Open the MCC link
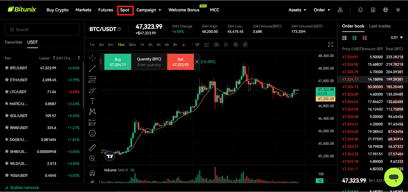 coord(215,10)
